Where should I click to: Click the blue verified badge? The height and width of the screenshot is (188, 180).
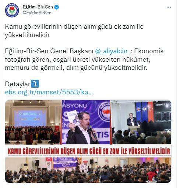click(57, 7)
